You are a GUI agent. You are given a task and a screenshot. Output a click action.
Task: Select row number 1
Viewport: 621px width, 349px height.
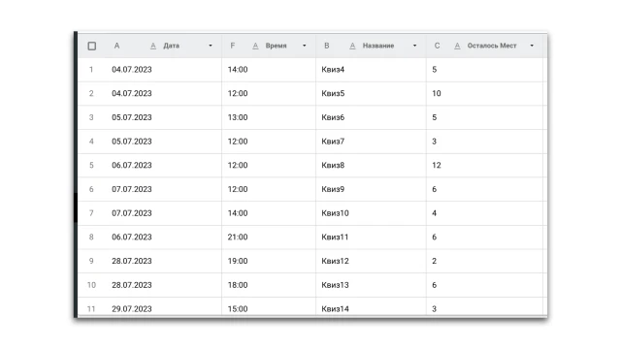tap(91, 70)
